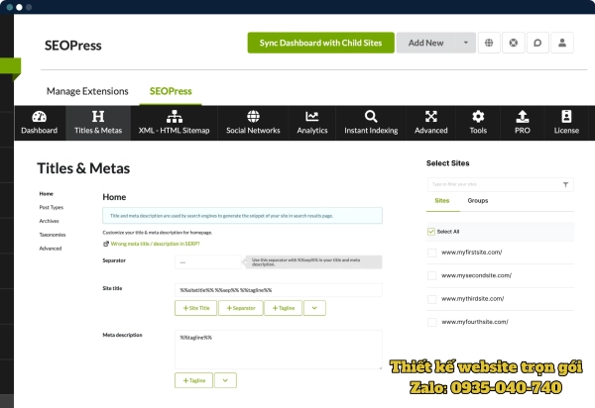Switch to SEOPress tab
The width and height of the screenshot is (595, 408).
[171, 91]
